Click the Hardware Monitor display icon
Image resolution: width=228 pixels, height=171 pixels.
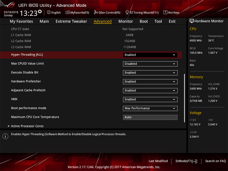tap(192, 21)
